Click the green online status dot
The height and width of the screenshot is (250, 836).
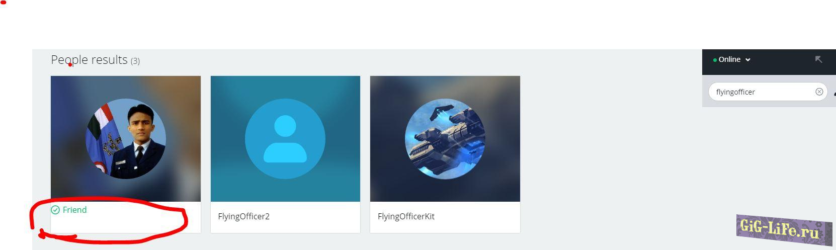[x=715, y=60]
